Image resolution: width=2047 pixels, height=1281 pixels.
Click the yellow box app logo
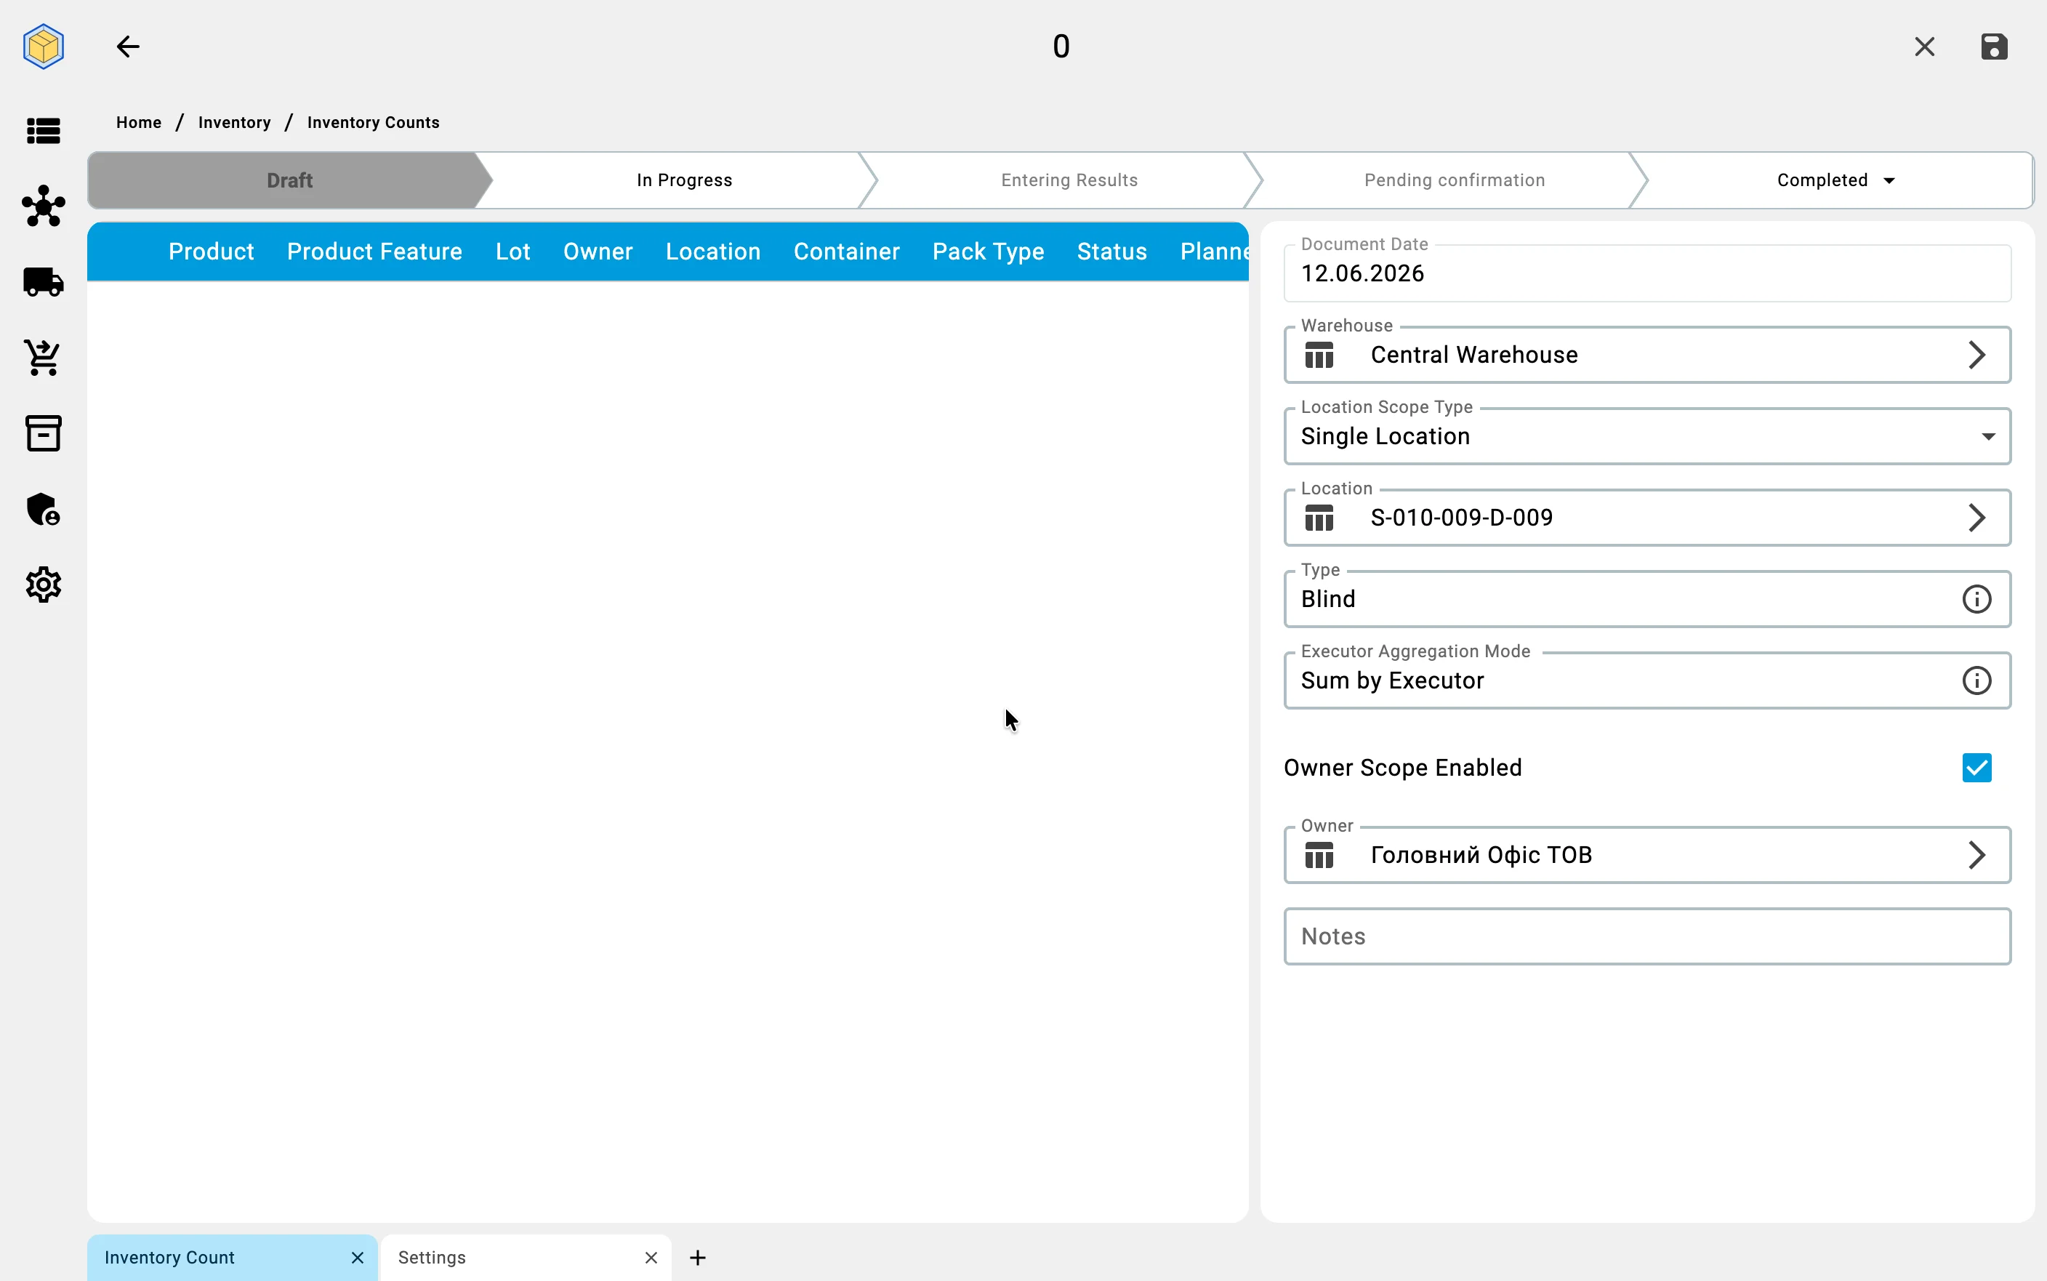point(43,47)
